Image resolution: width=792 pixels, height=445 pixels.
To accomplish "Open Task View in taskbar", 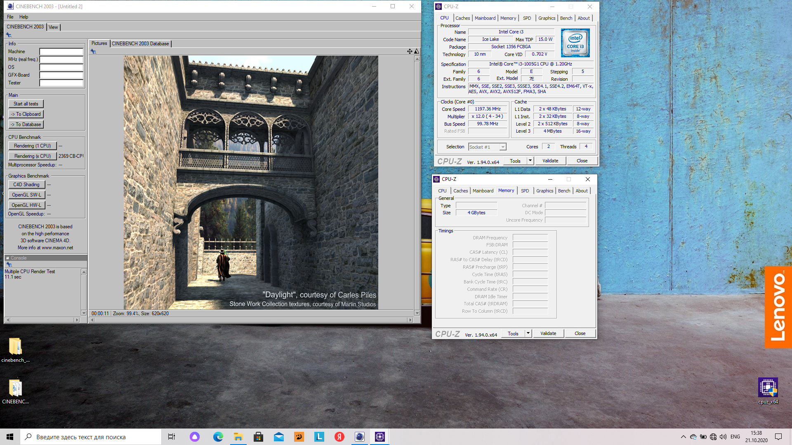I will point(172,437).
